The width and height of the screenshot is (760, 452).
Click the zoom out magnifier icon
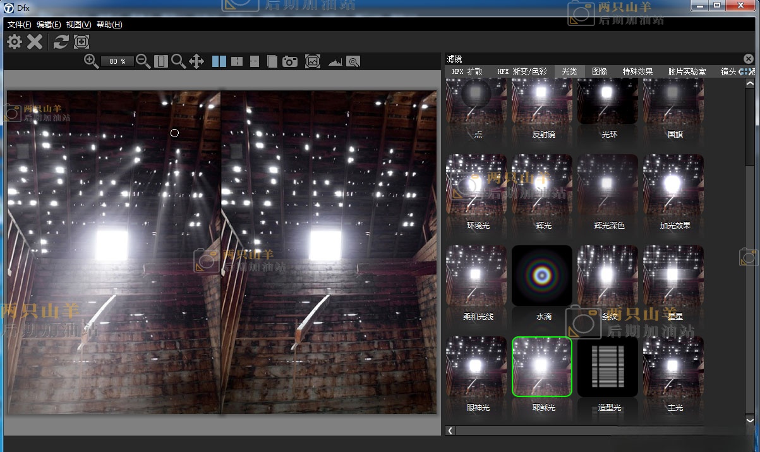tap(143, 61)
